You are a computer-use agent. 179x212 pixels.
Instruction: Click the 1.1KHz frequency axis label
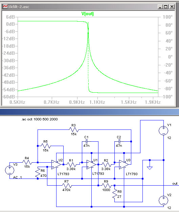[97, 102]
